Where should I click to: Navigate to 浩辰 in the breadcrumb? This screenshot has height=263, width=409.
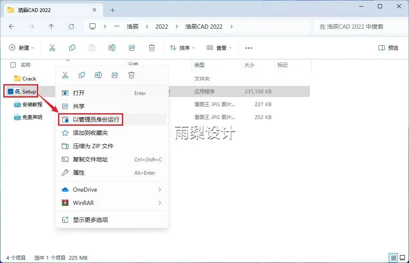pyautogui.click(x=132, y=27)
